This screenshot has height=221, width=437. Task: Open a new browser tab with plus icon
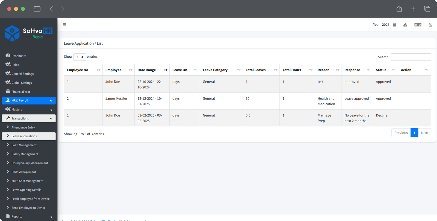pyautogui.click(x=413, y=9)
